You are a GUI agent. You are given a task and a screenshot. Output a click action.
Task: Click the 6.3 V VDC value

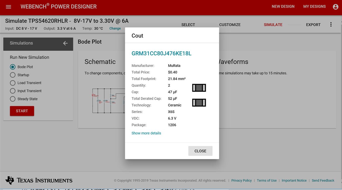(x=172, y=119)
